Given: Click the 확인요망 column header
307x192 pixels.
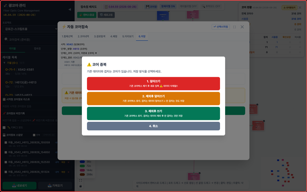Looking at the screenshot, I should click(287, 37).
